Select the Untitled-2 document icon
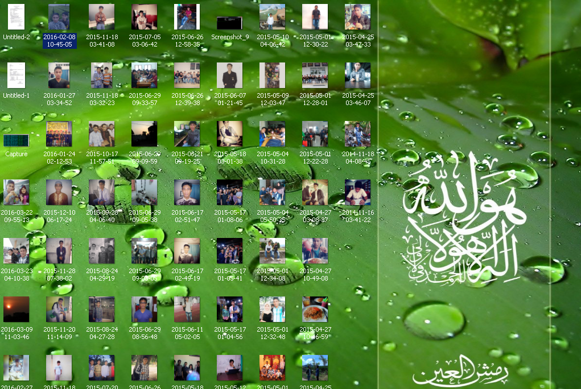Image resolution: width=581 pixels, height=389 pixels. 16,17
